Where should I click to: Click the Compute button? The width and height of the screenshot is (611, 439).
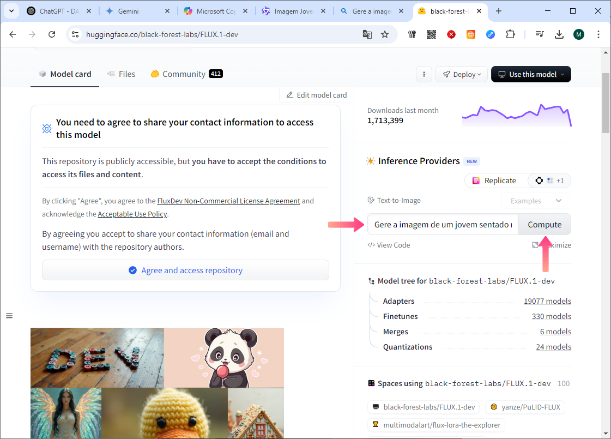click(545, 224)
